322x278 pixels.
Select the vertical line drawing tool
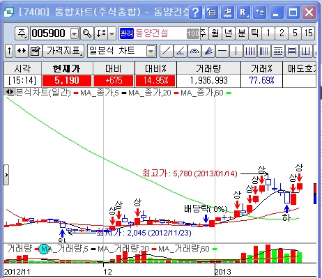point(236,51)
